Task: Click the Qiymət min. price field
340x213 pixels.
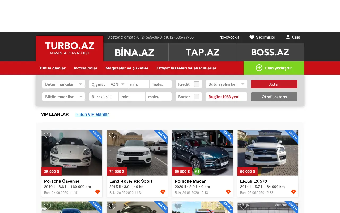Action: pos(138,84)
